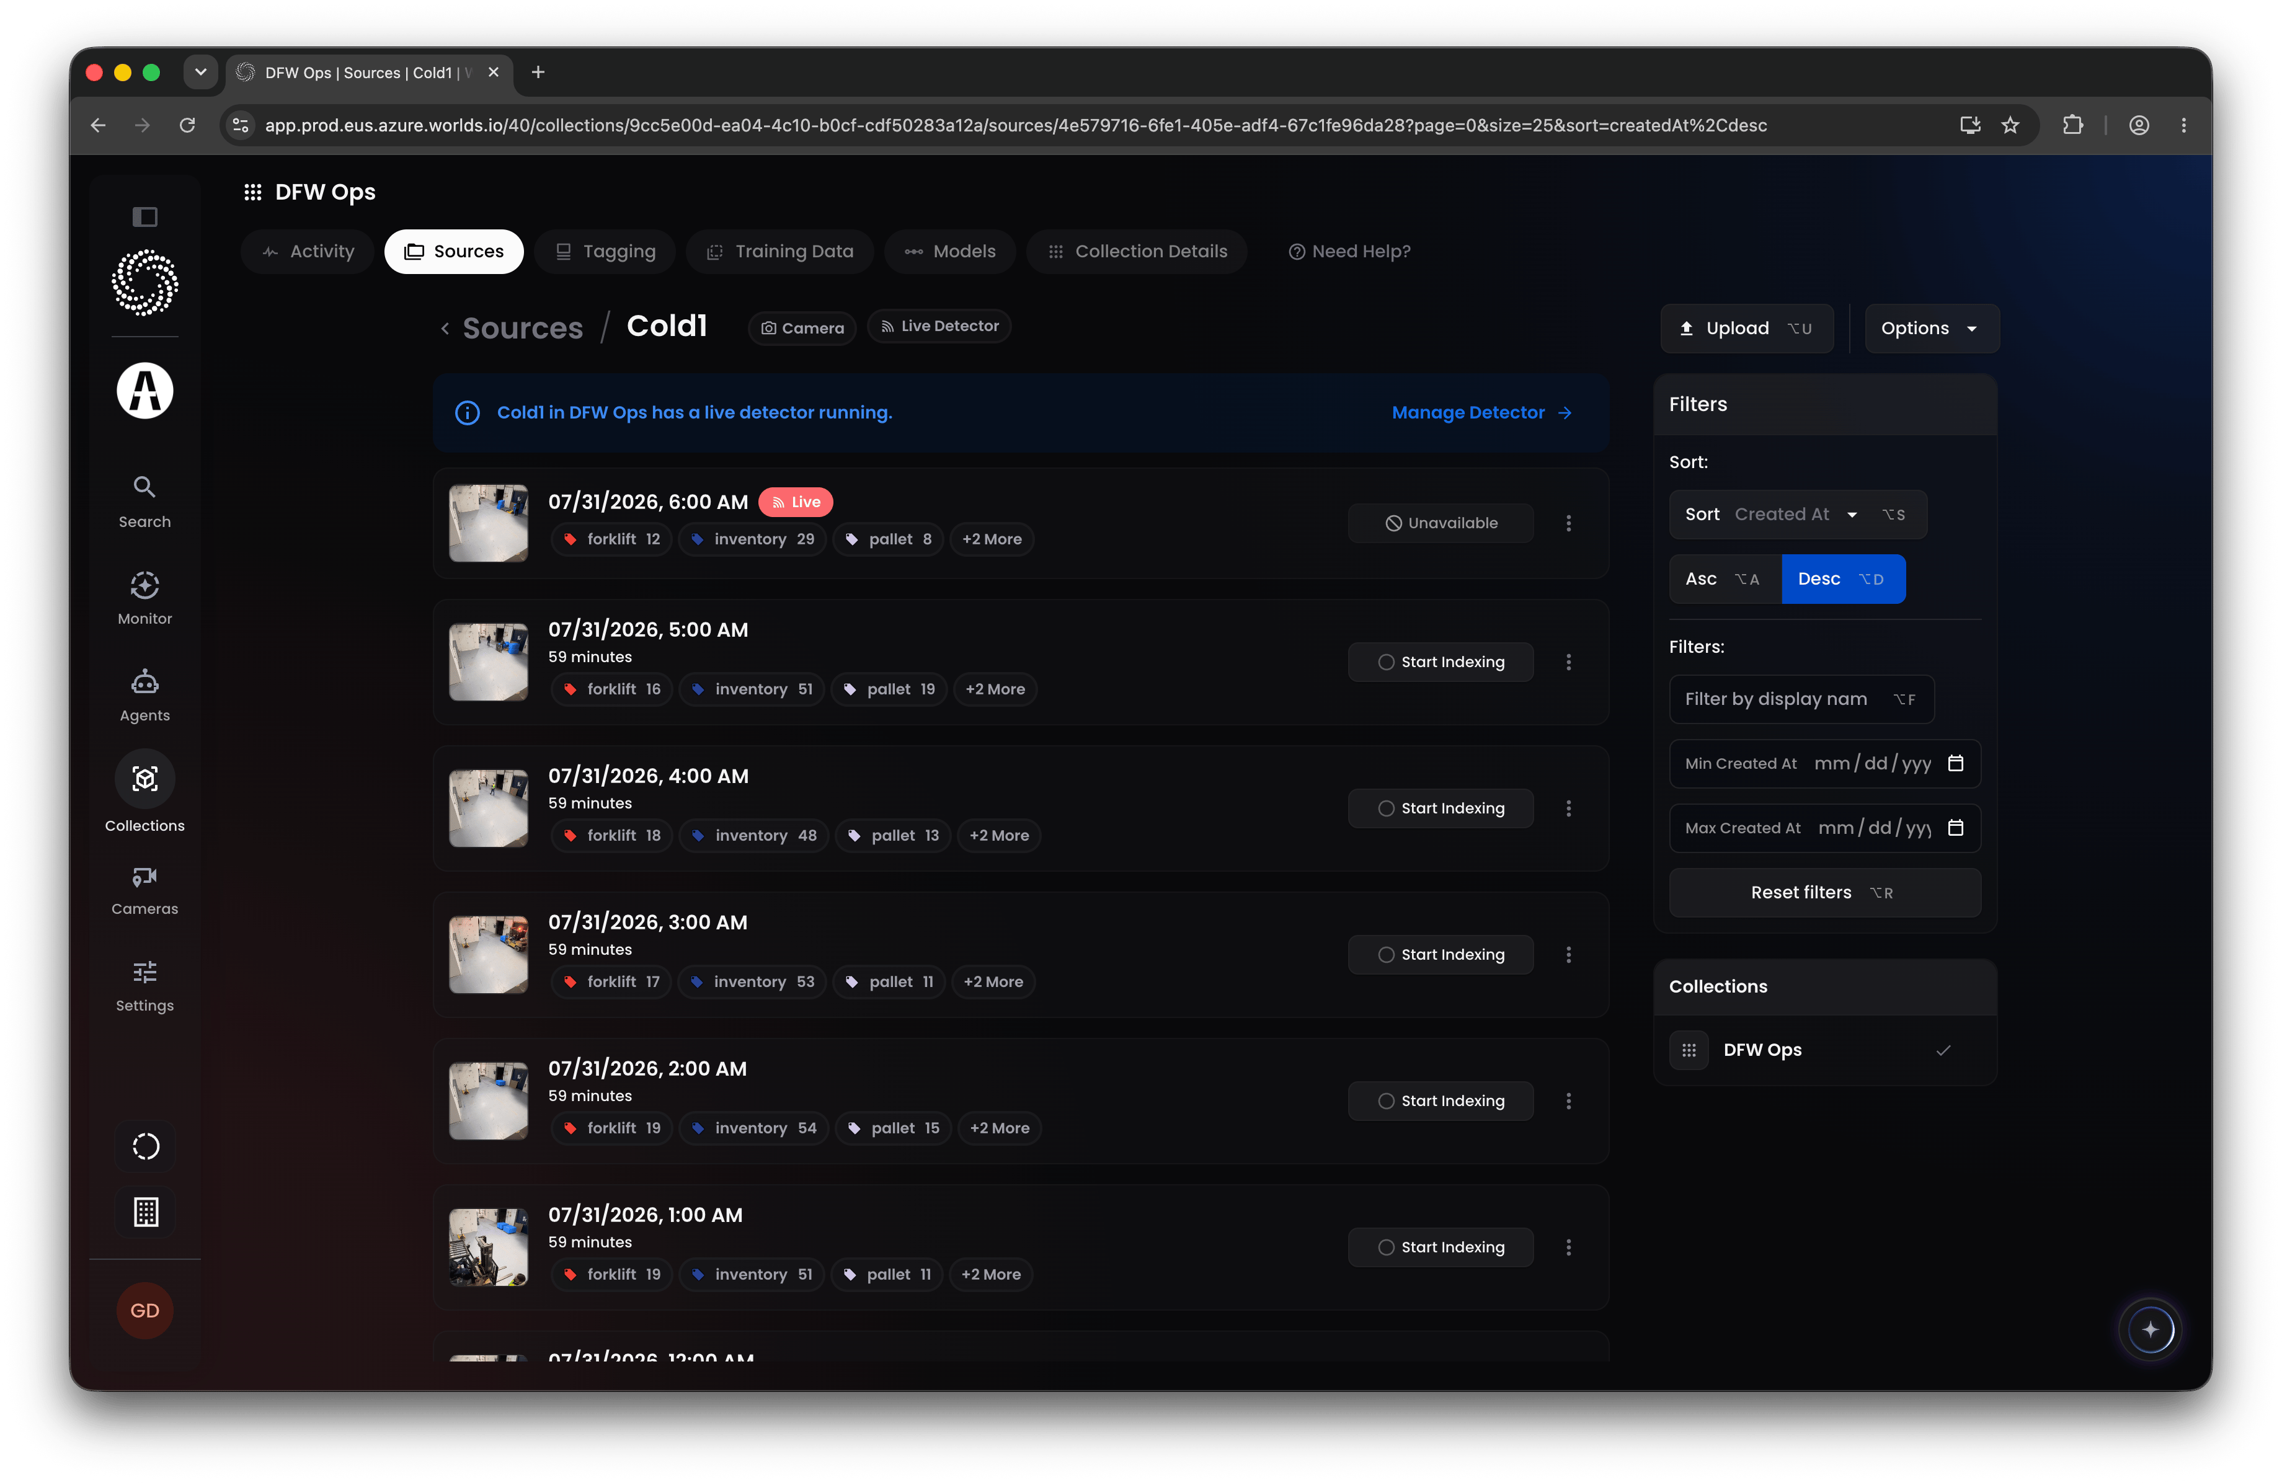Click the Max Created At date field
This screenshot has width=2282, height=1483.
(x=1824, y=827)
